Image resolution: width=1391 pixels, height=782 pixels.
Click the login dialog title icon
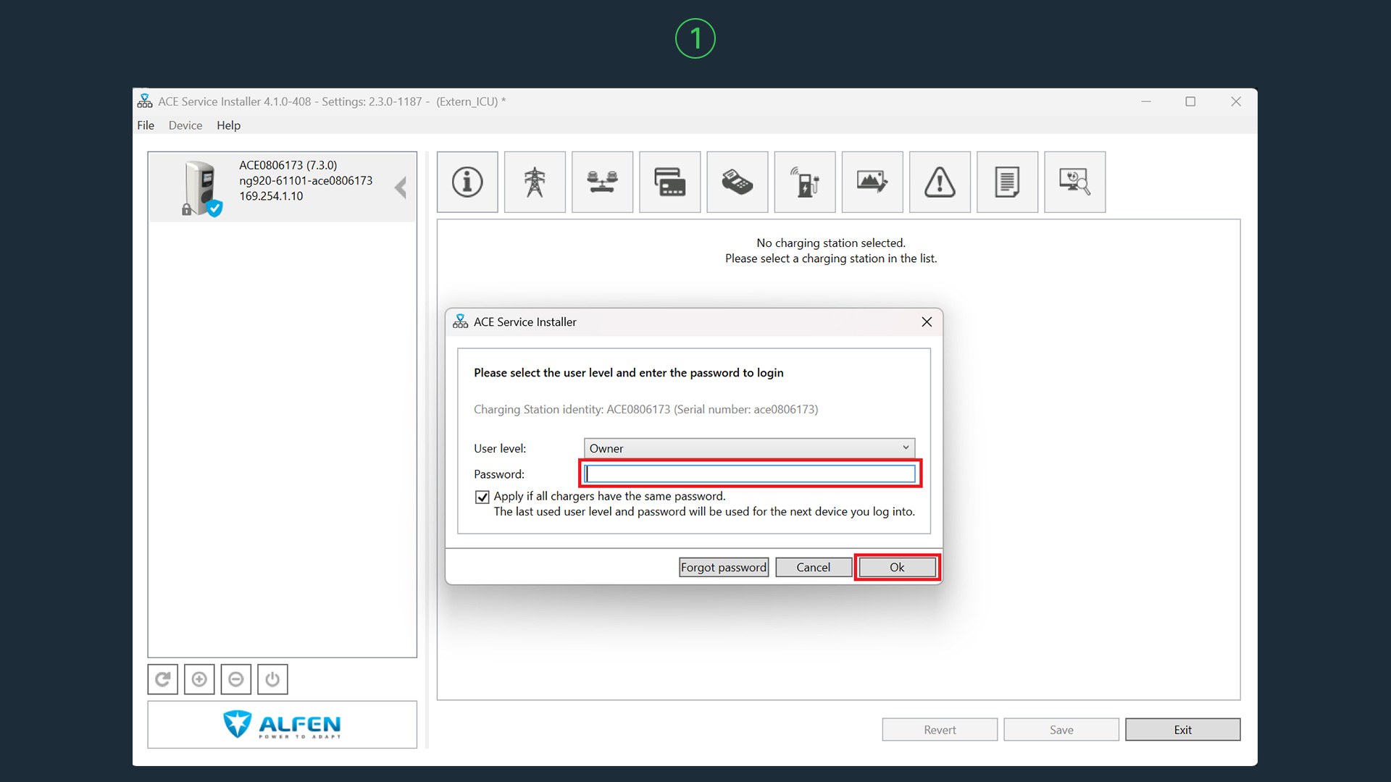[460, 321]
